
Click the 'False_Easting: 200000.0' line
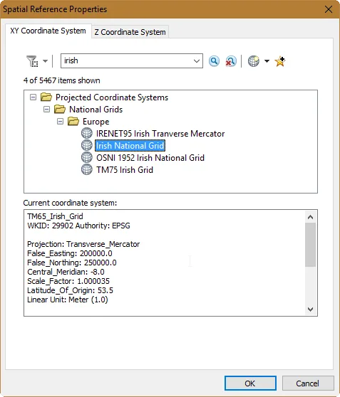coord(70,253)
